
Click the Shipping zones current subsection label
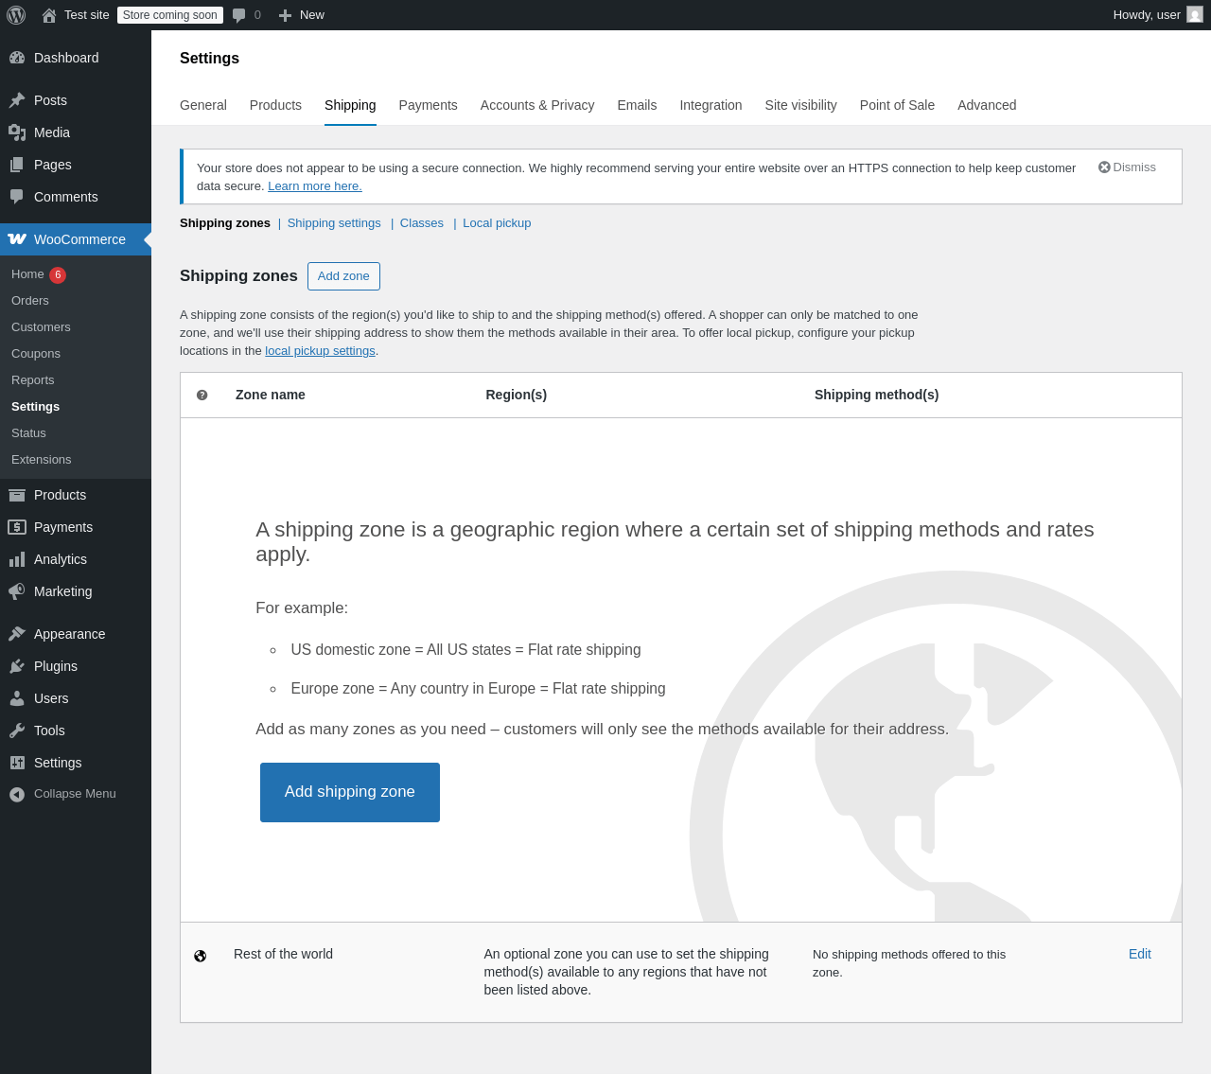pos(225,223)
